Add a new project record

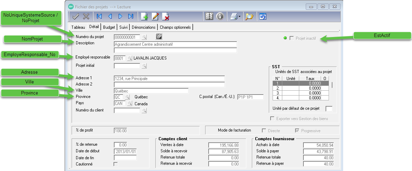click(x=145, y=16)
